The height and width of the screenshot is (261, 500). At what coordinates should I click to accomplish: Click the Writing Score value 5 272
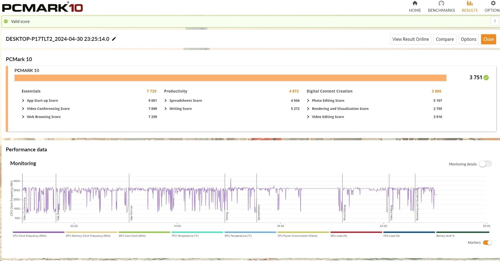click(x=295, y=109)
